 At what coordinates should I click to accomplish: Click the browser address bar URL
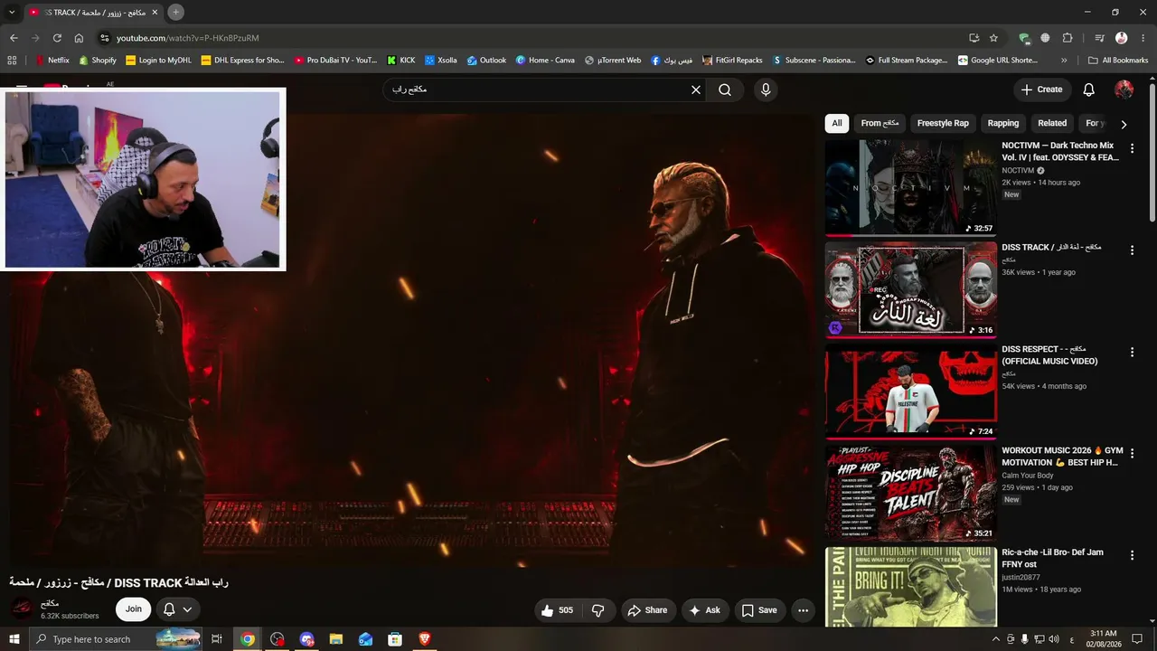[x=188, y=38]
